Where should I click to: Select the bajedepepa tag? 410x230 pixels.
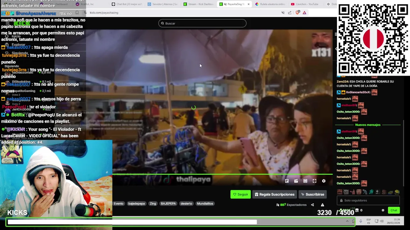(136, 203)
